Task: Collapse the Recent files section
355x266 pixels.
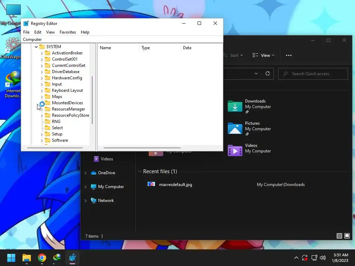Action: click(140, 171)
